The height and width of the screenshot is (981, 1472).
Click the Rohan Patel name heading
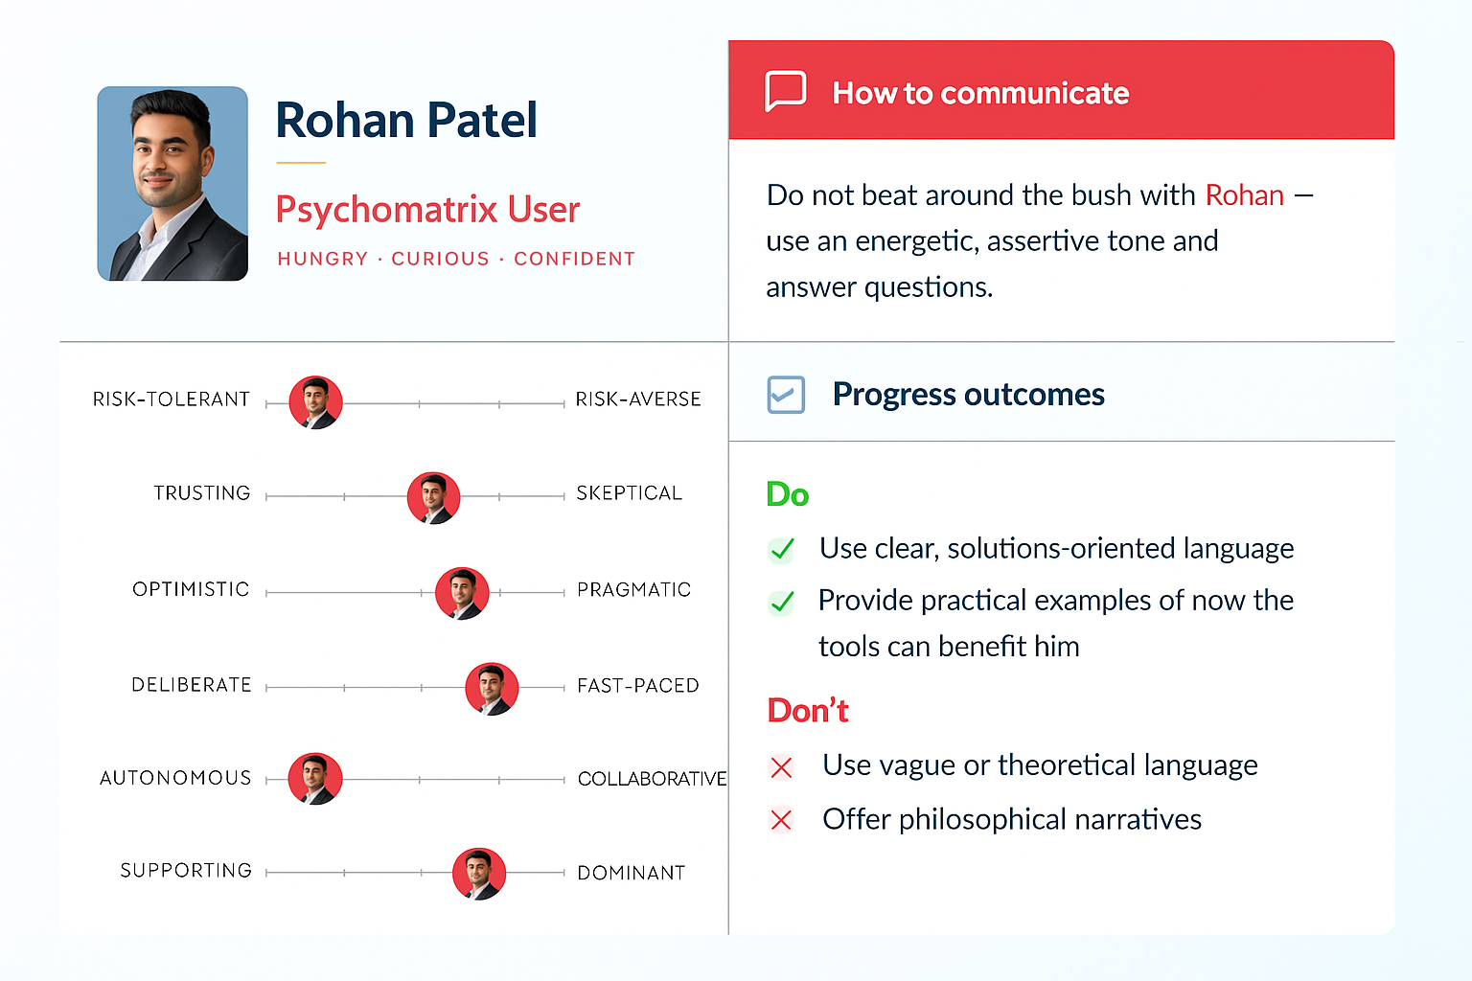pos(406,121)
